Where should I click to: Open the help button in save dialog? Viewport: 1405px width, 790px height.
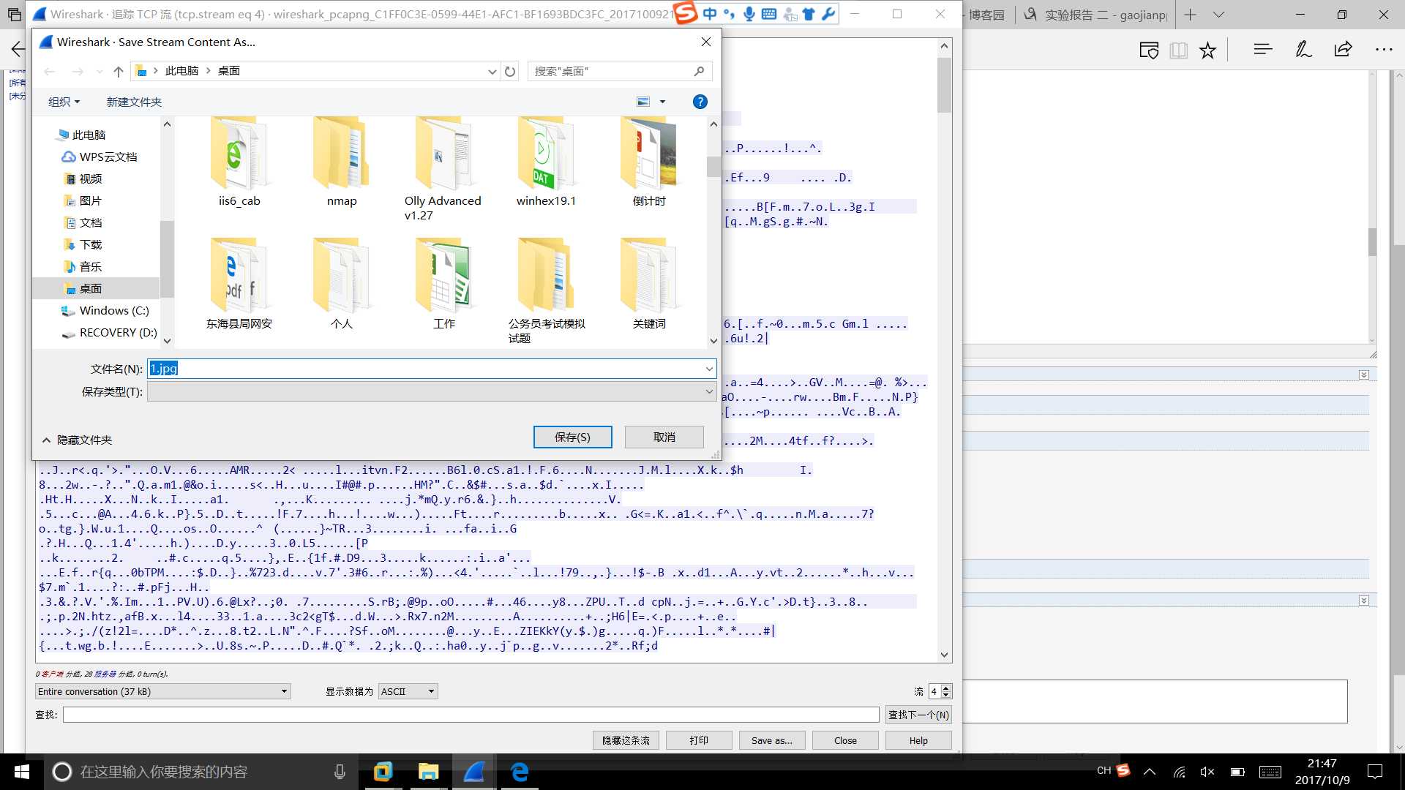click(x=700, y=102)
